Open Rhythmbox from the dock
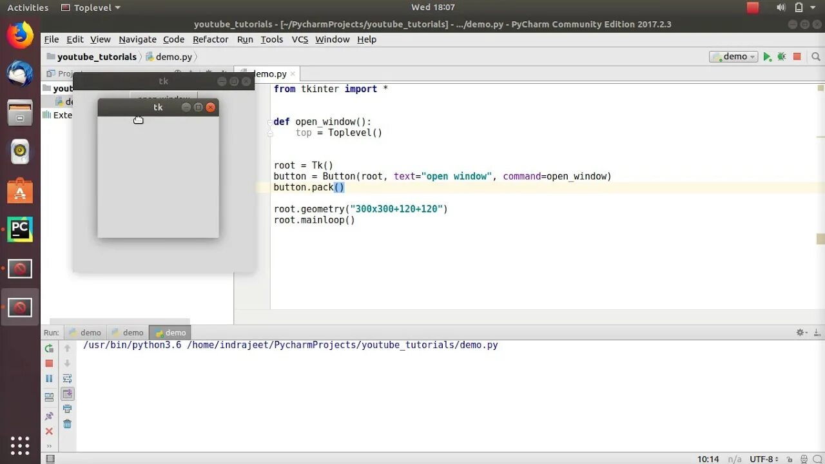Viewport: 825px width, 464px height. 20,151
